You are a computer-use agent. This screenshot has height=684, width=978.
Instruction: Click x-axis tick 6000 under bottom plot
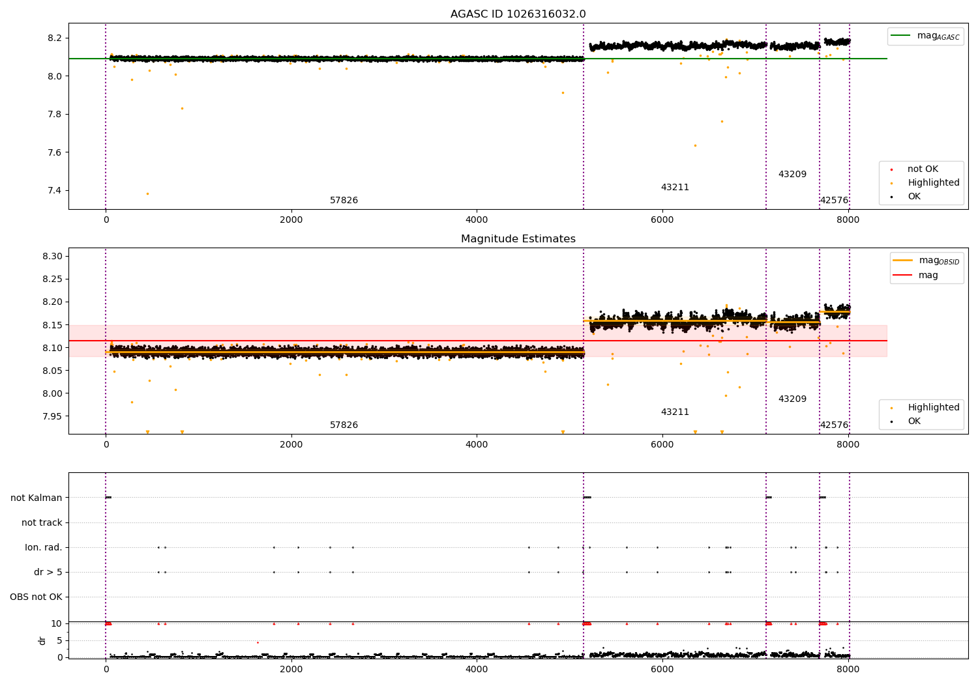(662, 670)
